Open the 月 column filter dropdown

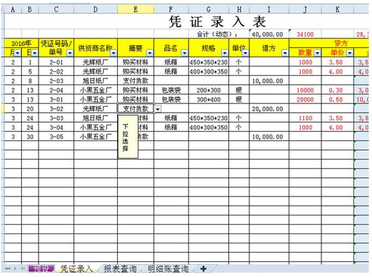pos(17,53)
